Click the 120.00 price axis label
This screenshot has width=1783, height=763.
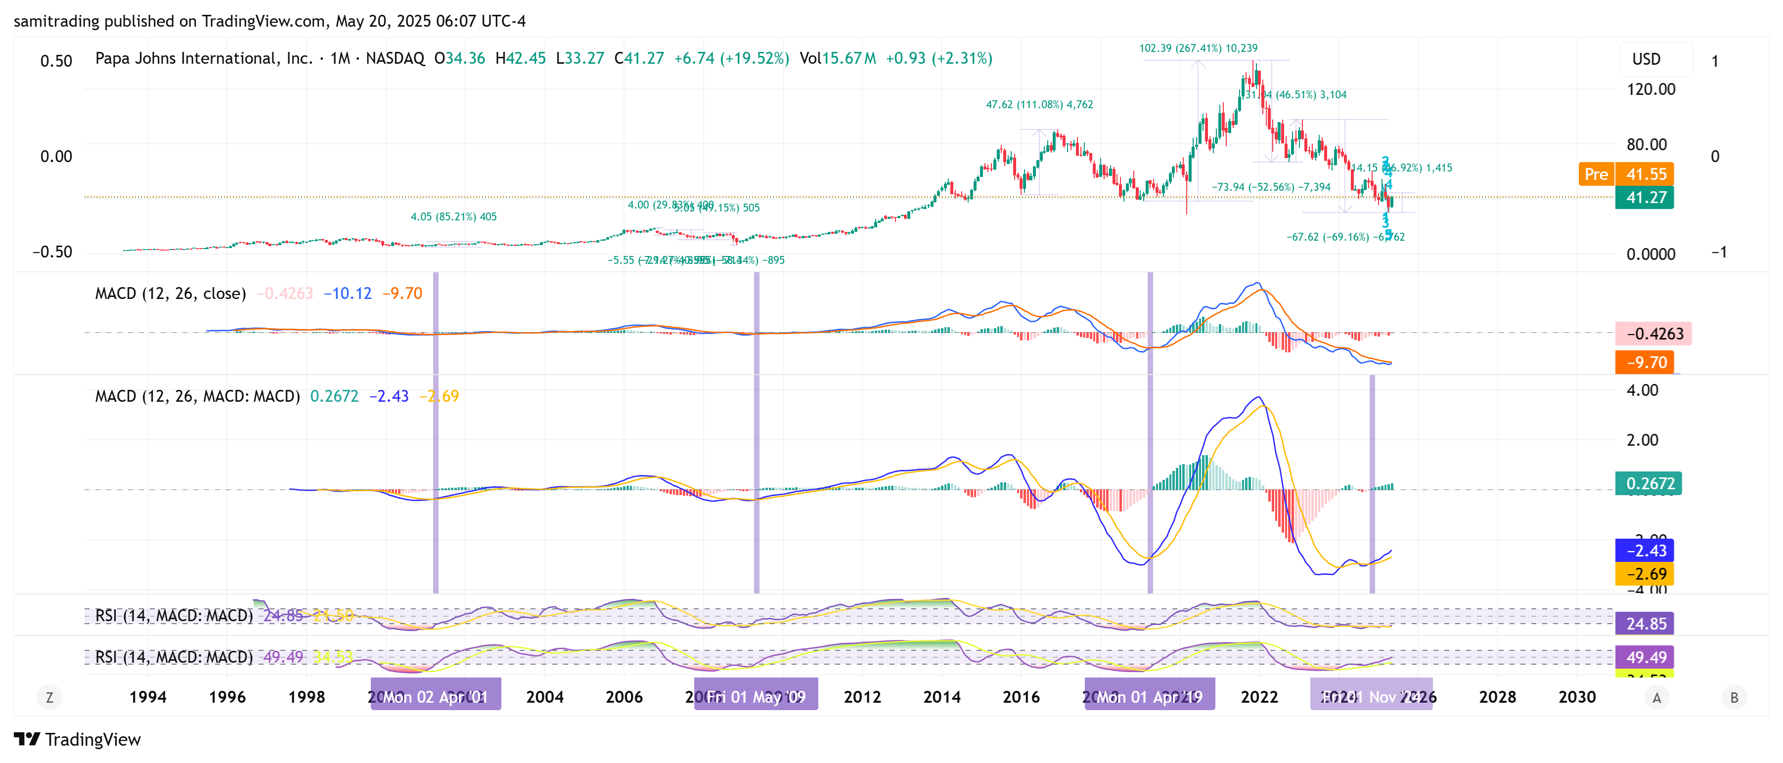[1651, 89]
